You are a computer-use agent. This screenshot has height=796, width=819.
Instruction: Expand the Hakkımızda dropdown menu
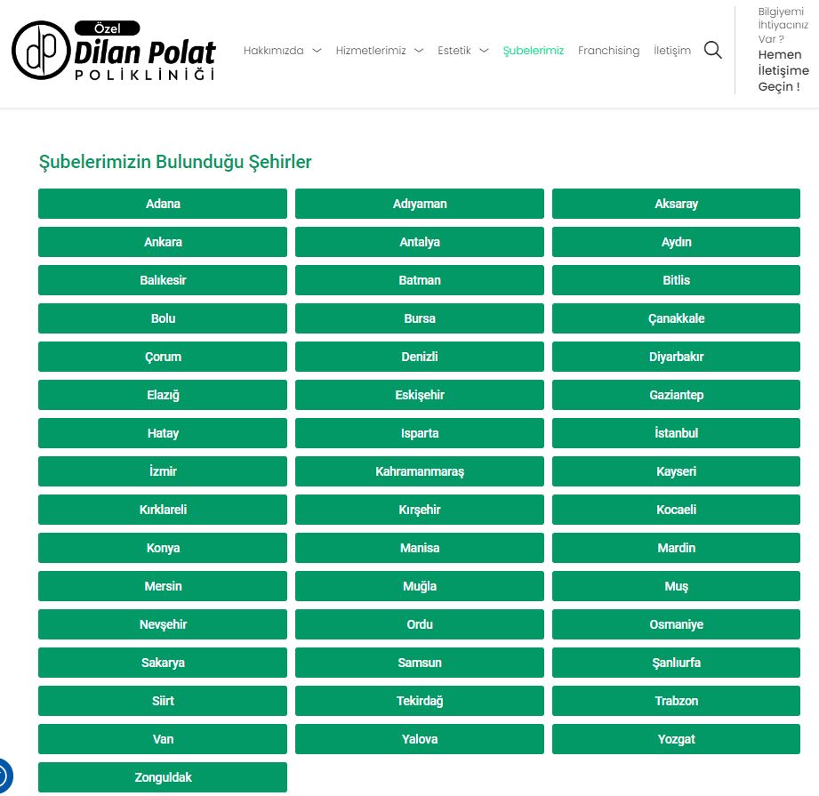282,51
